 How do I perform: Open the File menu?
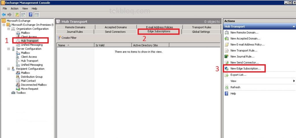pyautogui.click(x=5, y=8)
